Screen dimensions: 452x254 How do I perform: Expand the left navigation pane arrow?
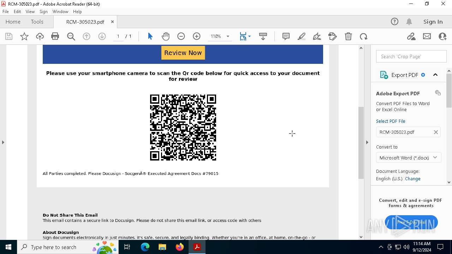coord(3,142)
